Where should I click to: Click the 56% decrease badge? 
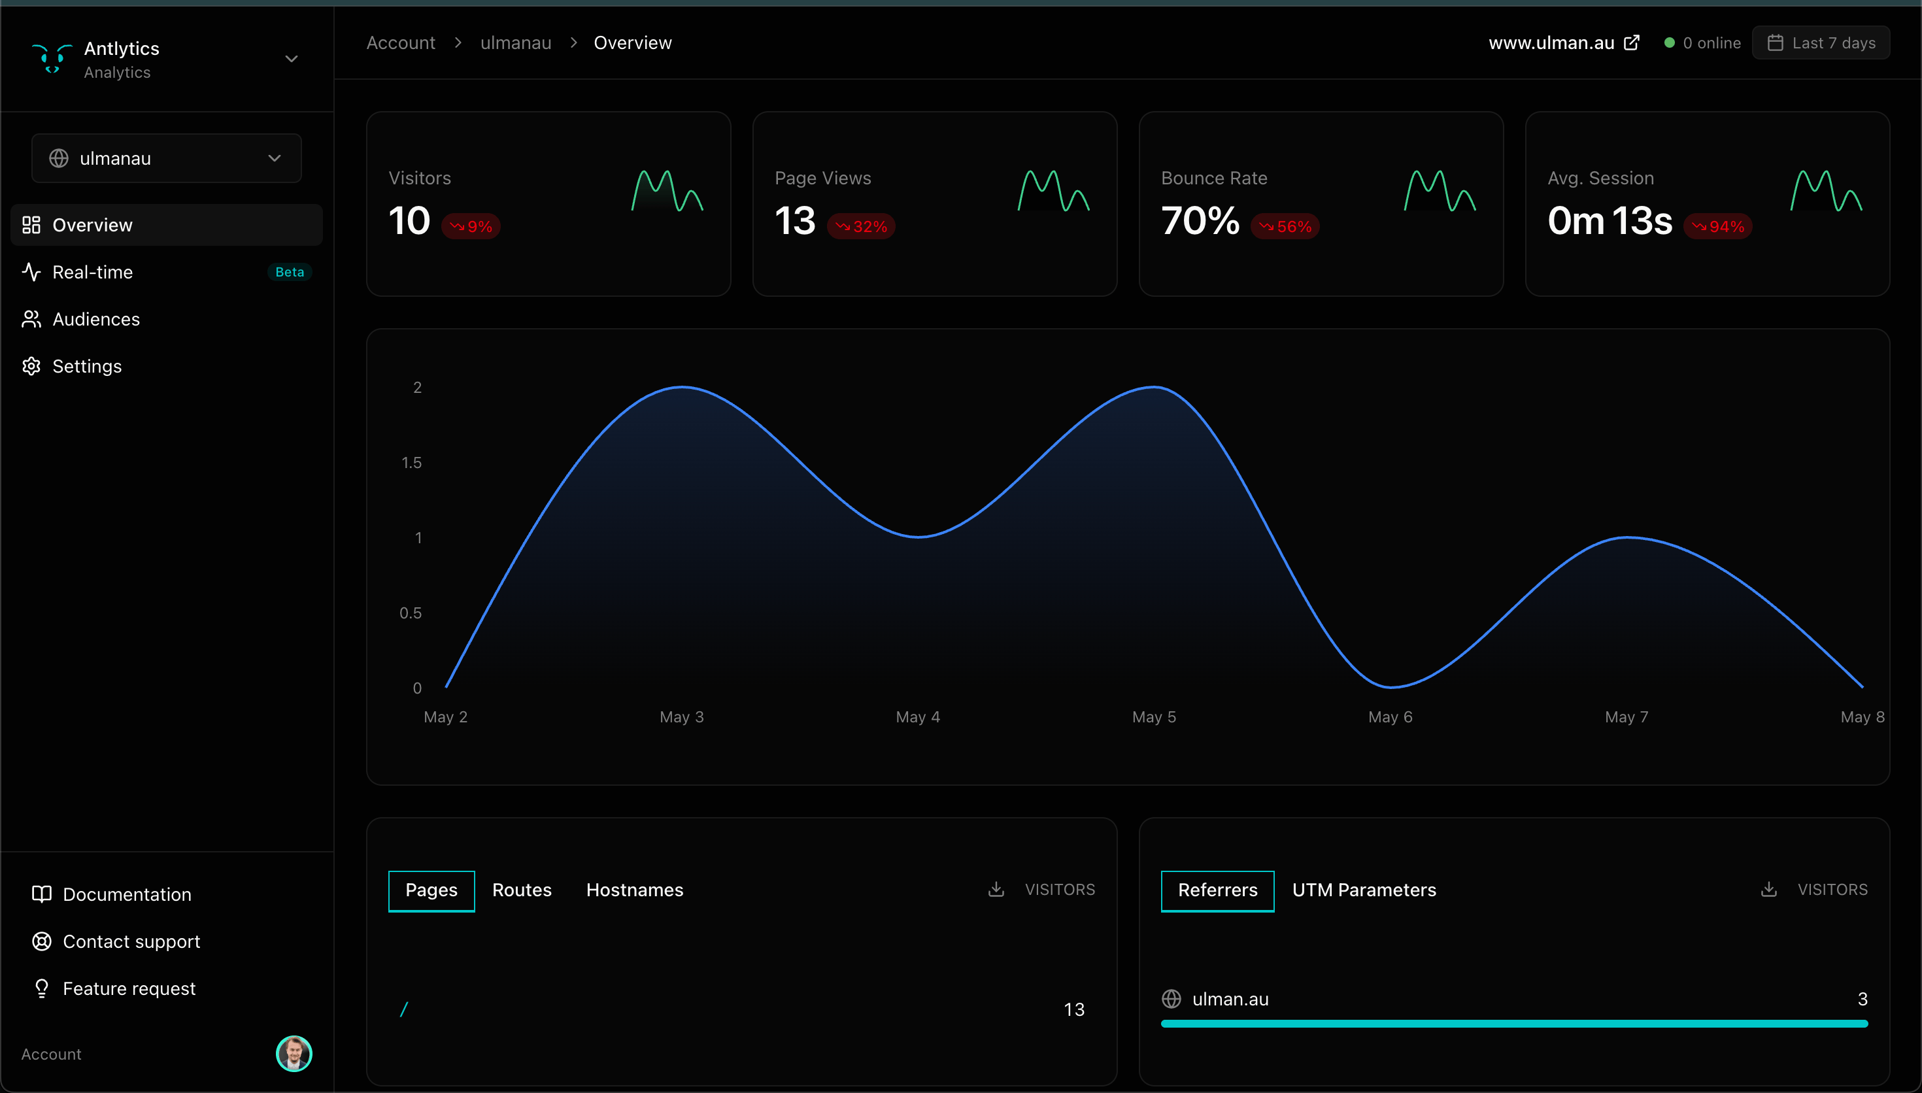point(1286,227)
